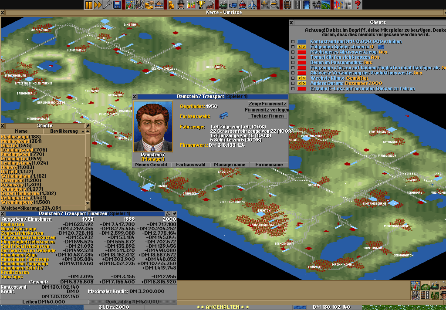Toggle red switch for Bauen im Pausenmodus
Viewport: 446px width, 310px height.
(x=302, y=63)
